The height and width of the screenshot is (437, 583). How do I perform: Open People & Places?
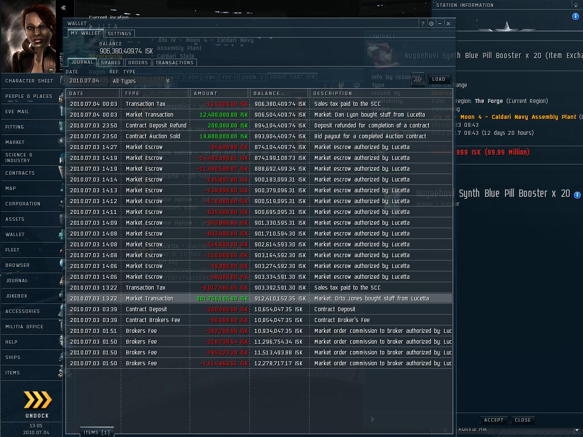[x=32, y=96]
